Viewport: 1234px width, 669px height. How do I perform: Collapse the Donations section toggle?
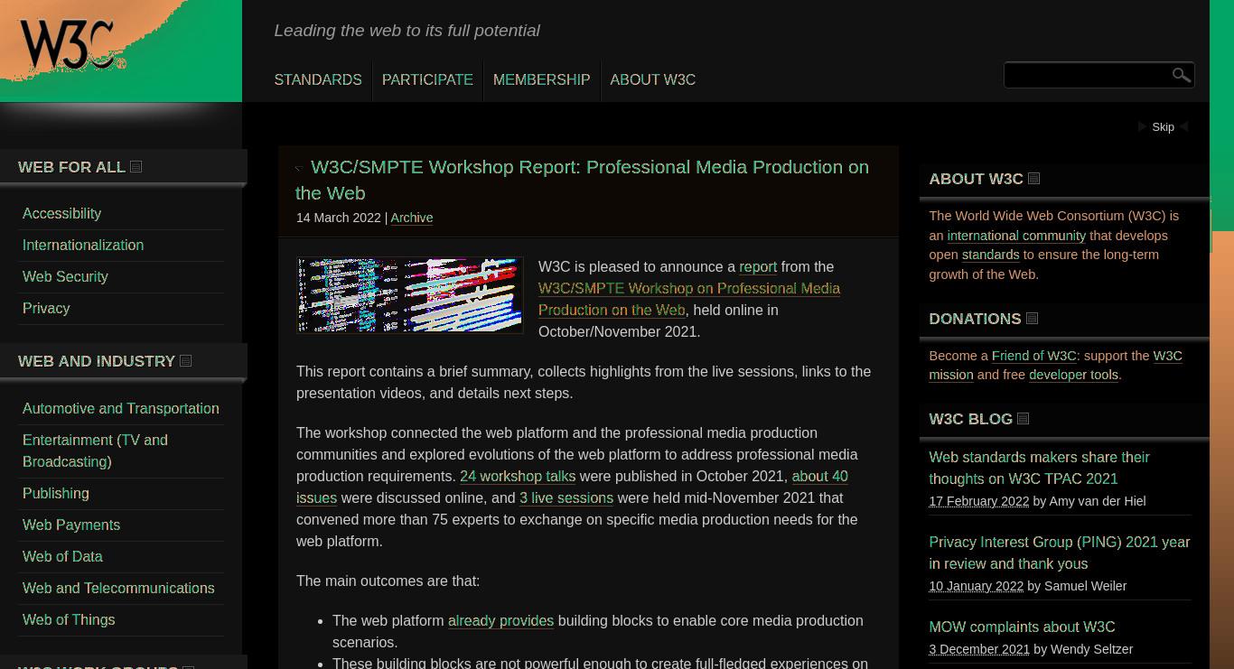(1033, 319)
